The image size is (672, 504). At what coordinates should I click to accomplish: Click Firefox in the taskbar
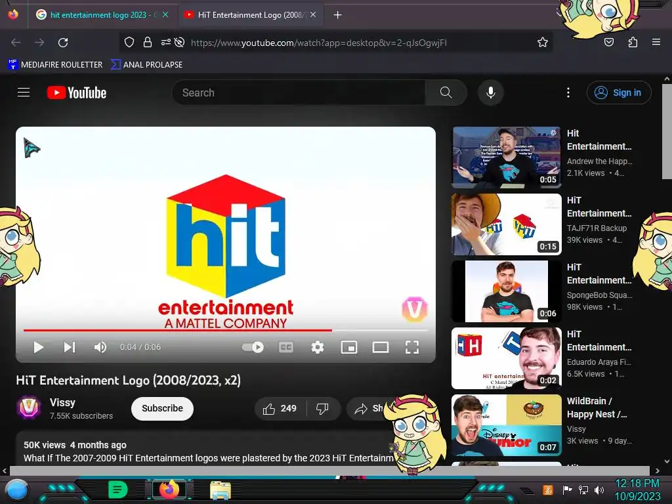click(x=169, y=490)
